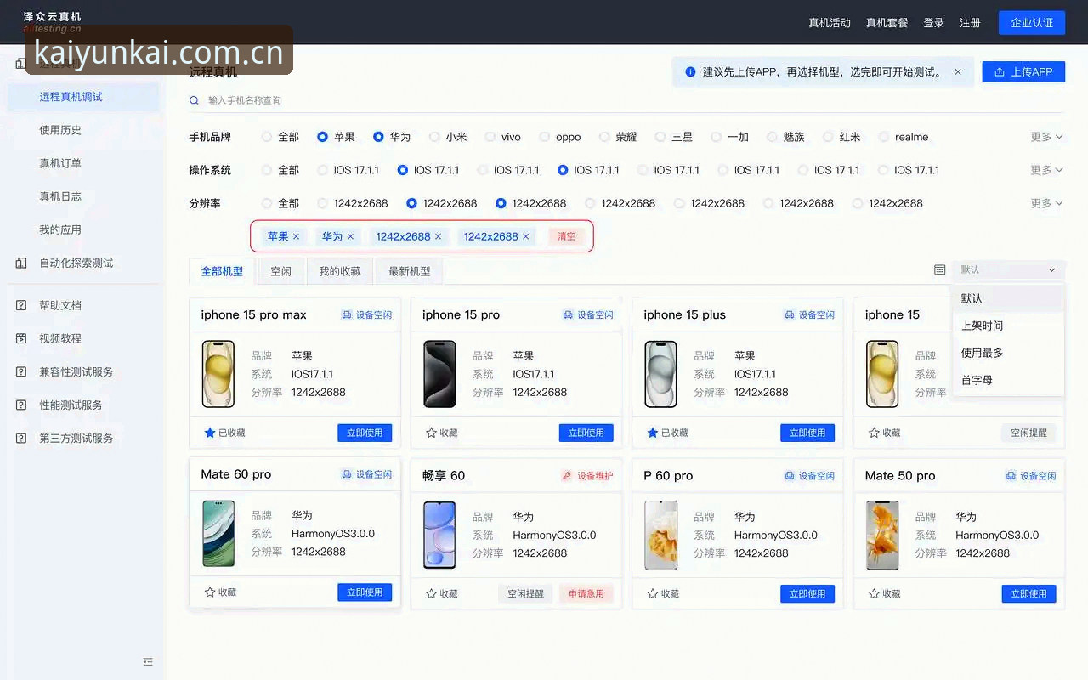This screenshot has height=680, width=1088.
Task: Click the Mate 60 pro phone thumbnail
Action: pos(218,534)
